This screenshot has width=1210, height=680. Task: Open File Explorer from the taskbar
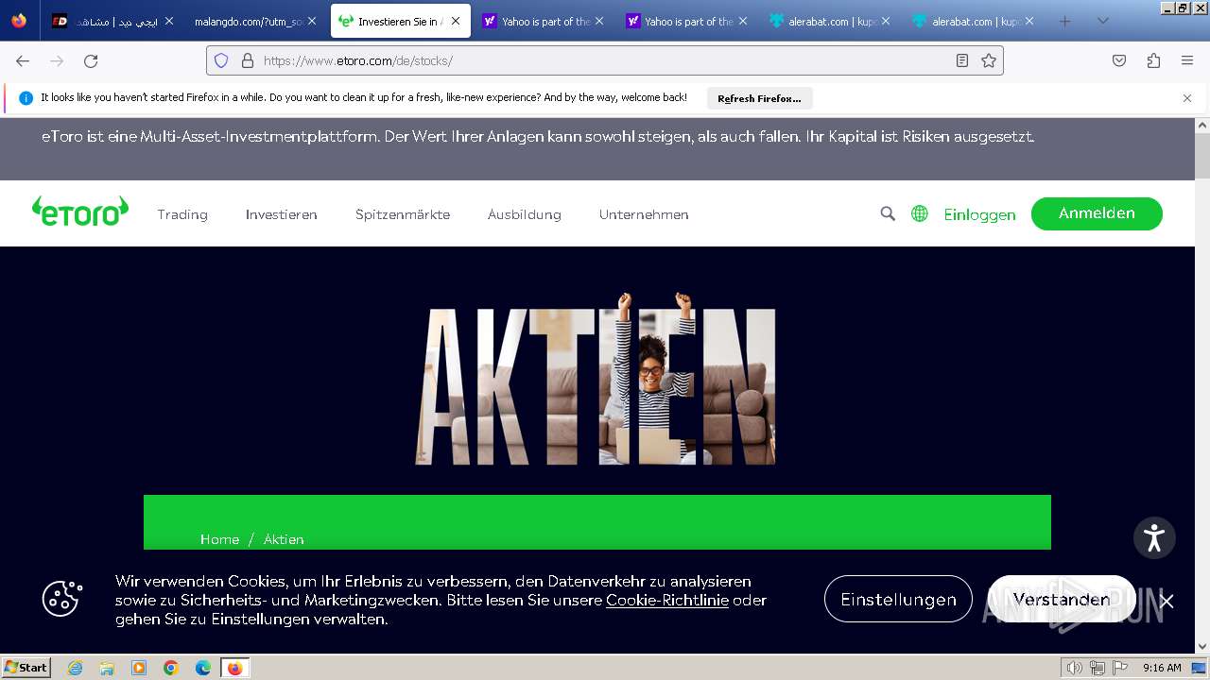click(107, 668)
